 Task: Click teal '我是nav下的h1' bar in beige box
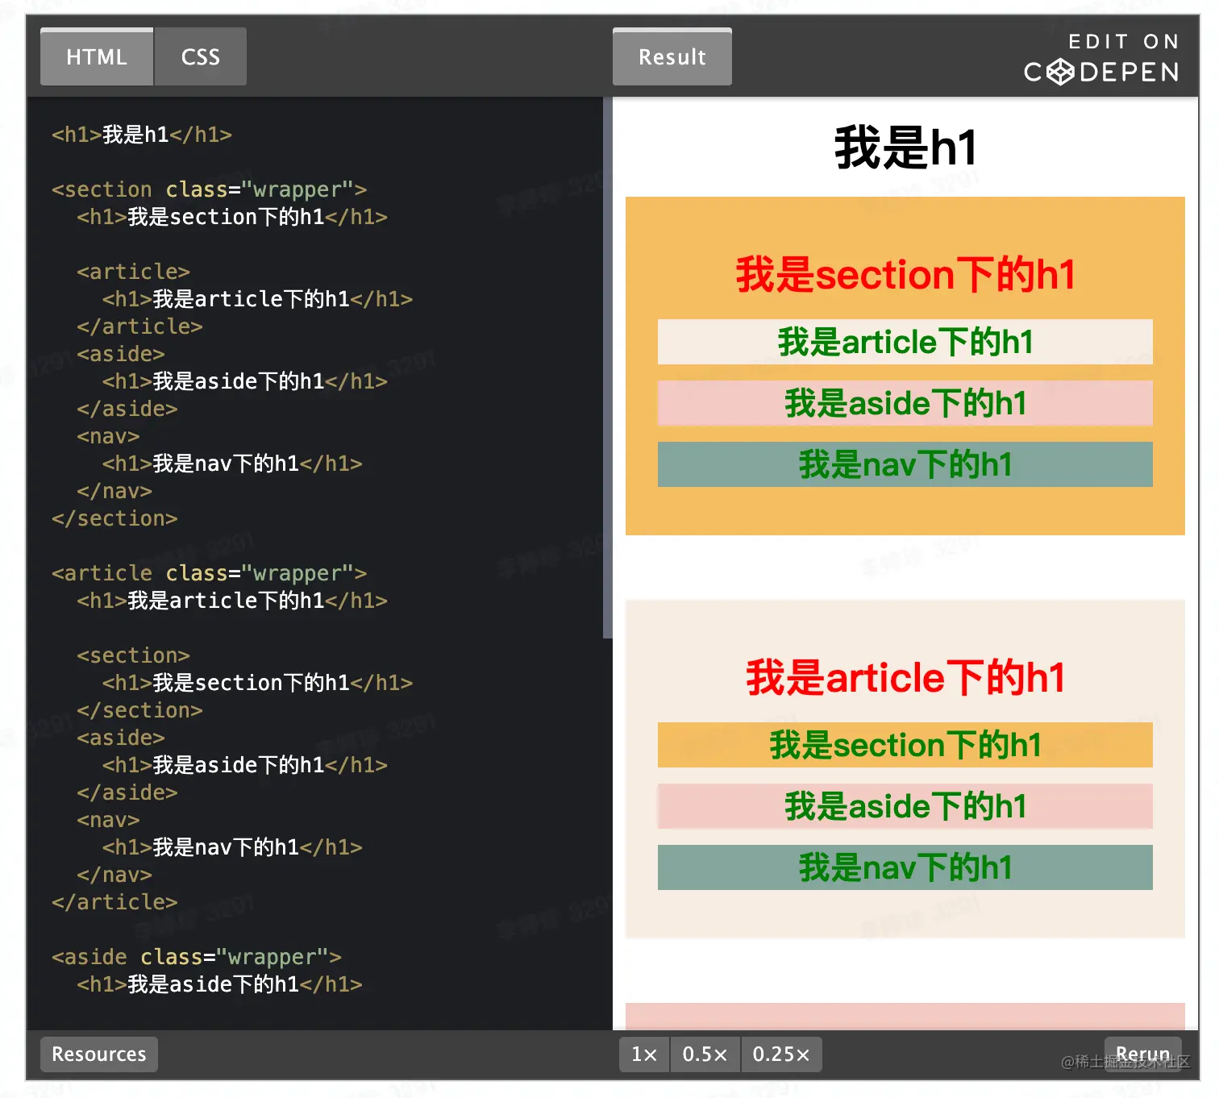[x=905, y=867]
